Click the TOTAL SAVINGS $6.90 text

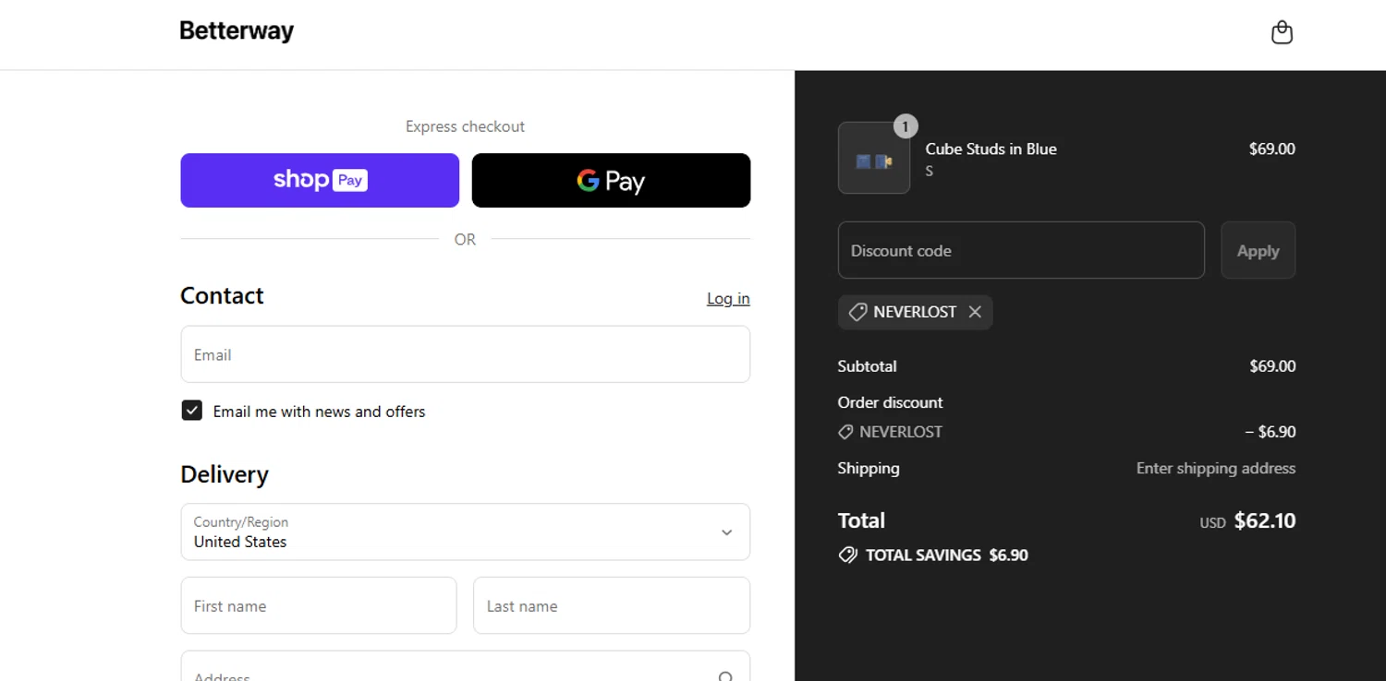pyautogui.click(x=947, y=555)
